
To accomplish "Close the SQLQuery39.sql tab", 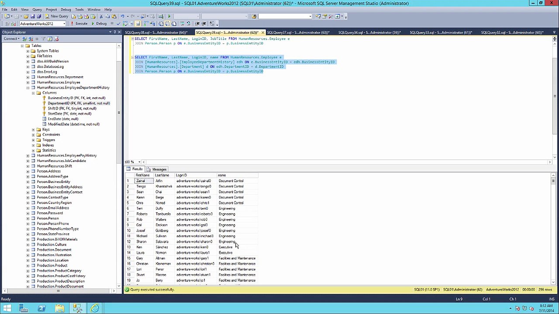I will pyautogui.click(x=262, y=32).
